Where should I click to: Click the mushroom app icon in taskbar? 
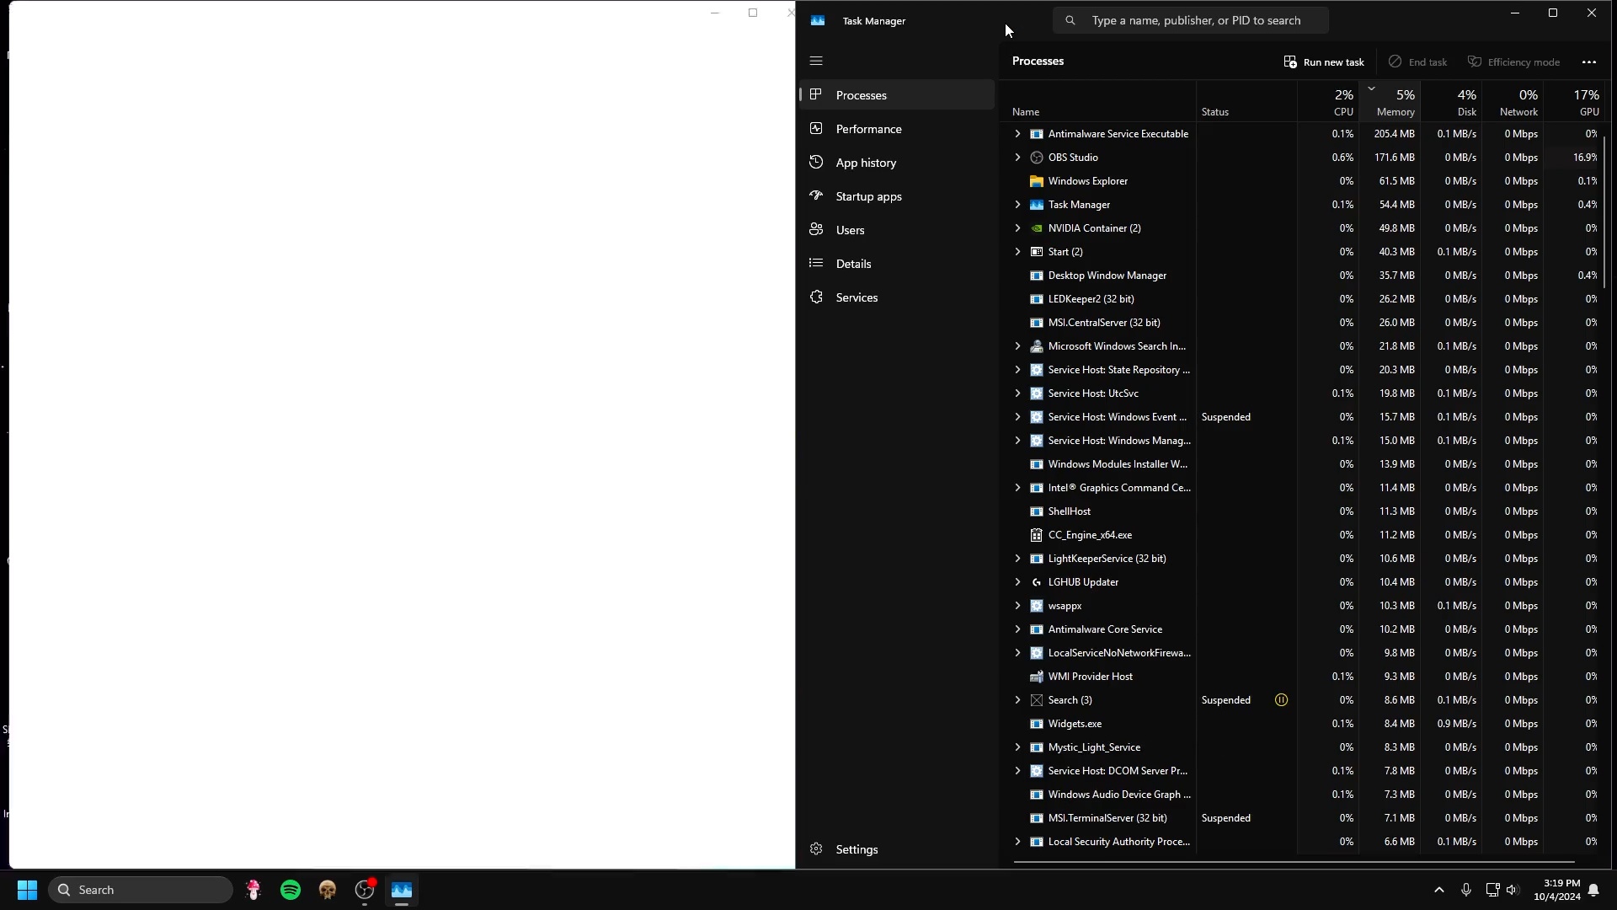pos(253,890)
